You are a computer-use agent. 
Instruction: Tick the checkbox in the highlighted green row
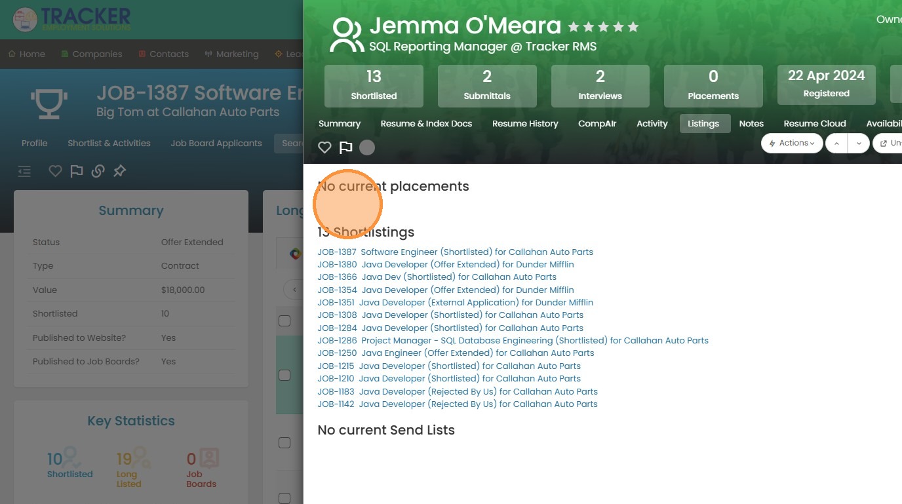(284, 375)
